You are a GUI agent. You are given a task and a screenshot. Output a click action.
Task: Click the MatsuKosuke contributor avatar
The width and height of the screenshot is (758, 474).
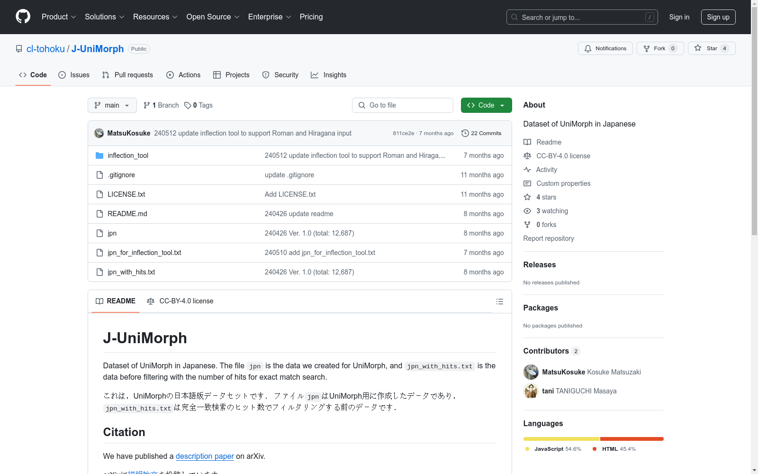[x=531, y=372]
